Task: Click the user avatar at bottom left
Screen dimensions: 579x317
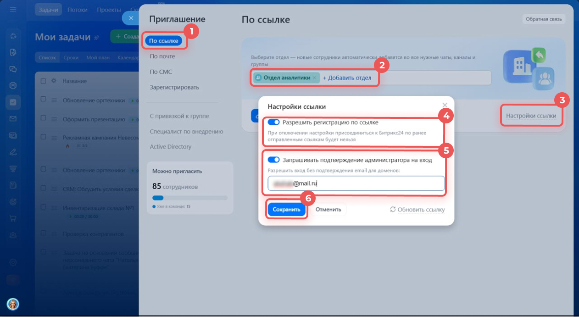Action: pos(13,304)
